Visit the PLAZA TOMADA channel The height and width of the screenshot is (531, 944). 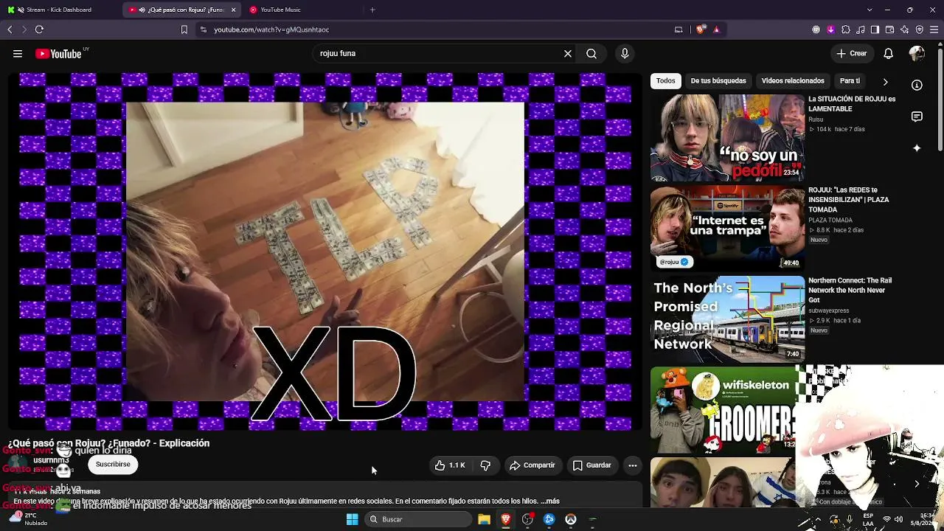(830, 221)
